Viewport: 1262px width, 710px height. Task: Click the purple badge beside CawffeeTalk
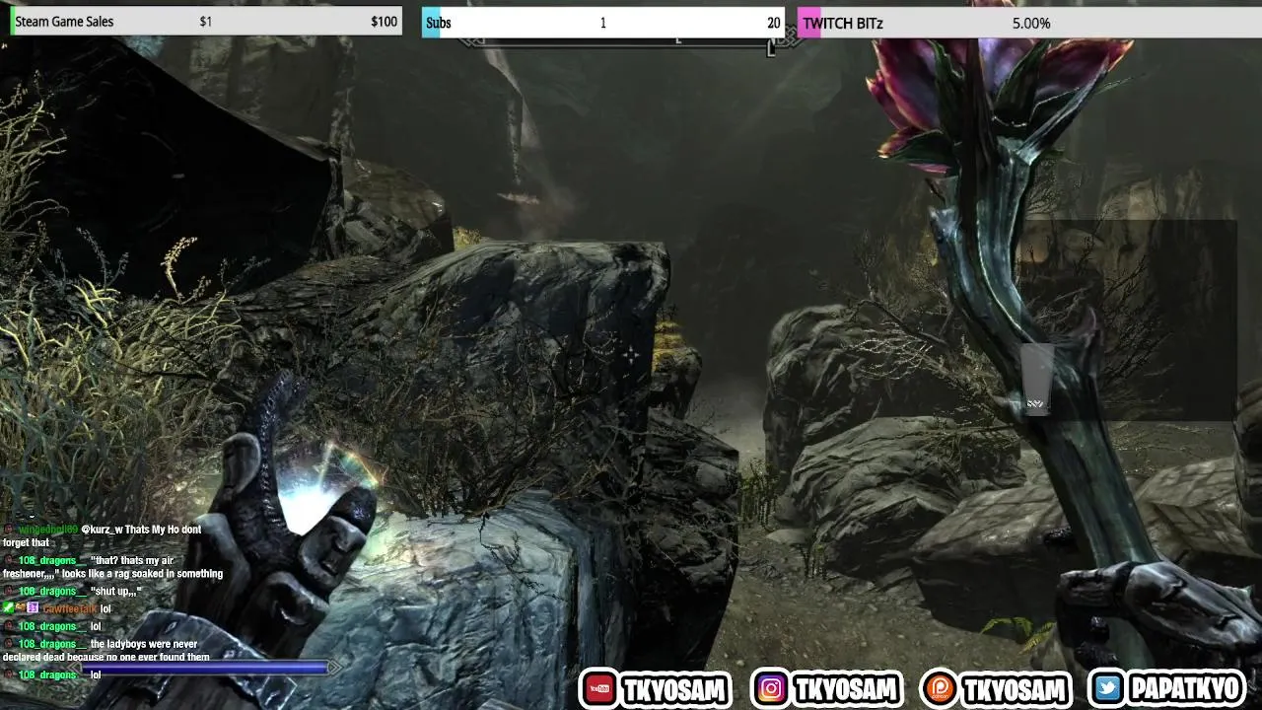(33, 608)
